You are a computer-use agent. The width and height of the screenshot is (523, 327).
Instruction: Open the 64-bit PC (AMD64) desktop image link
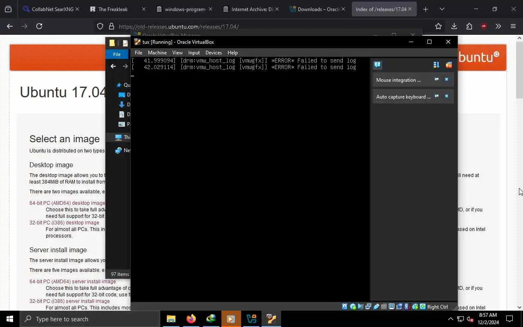pos(67,203)
